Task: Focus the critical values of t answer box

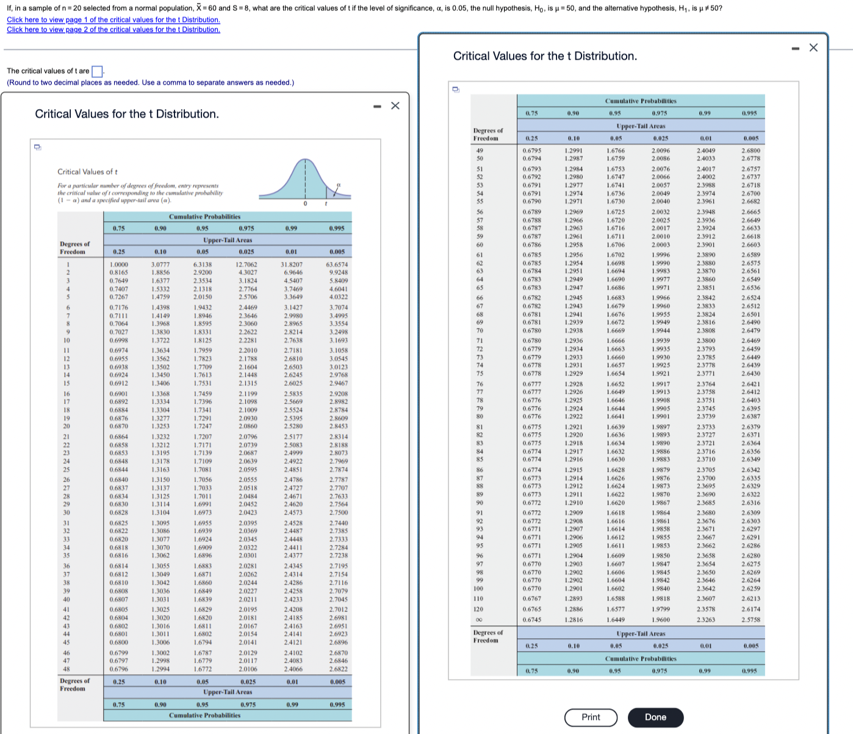Action: click(x=97, y=71)
